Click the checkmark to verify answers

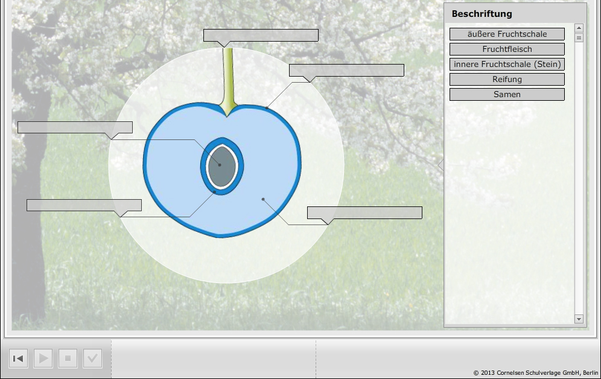click(92, 359)
